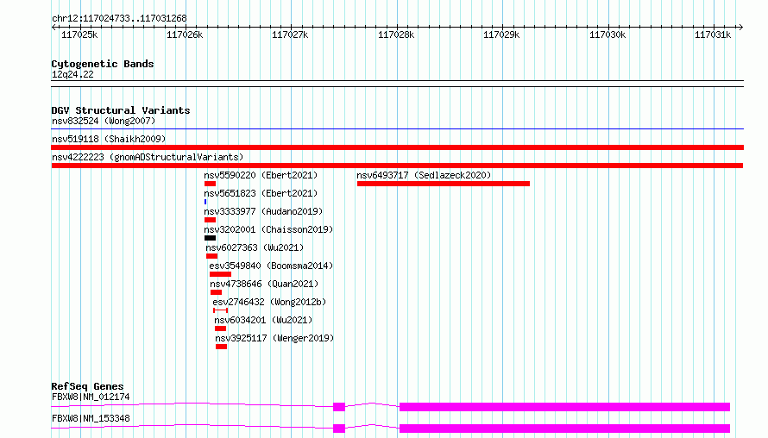Click the 117025k ruler tick label

coord(79,34)
